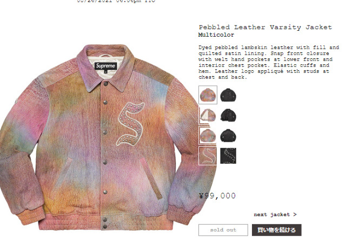View the black jacket angled thumbnail
Screen dimensions: 346x242
click(228, 115)
